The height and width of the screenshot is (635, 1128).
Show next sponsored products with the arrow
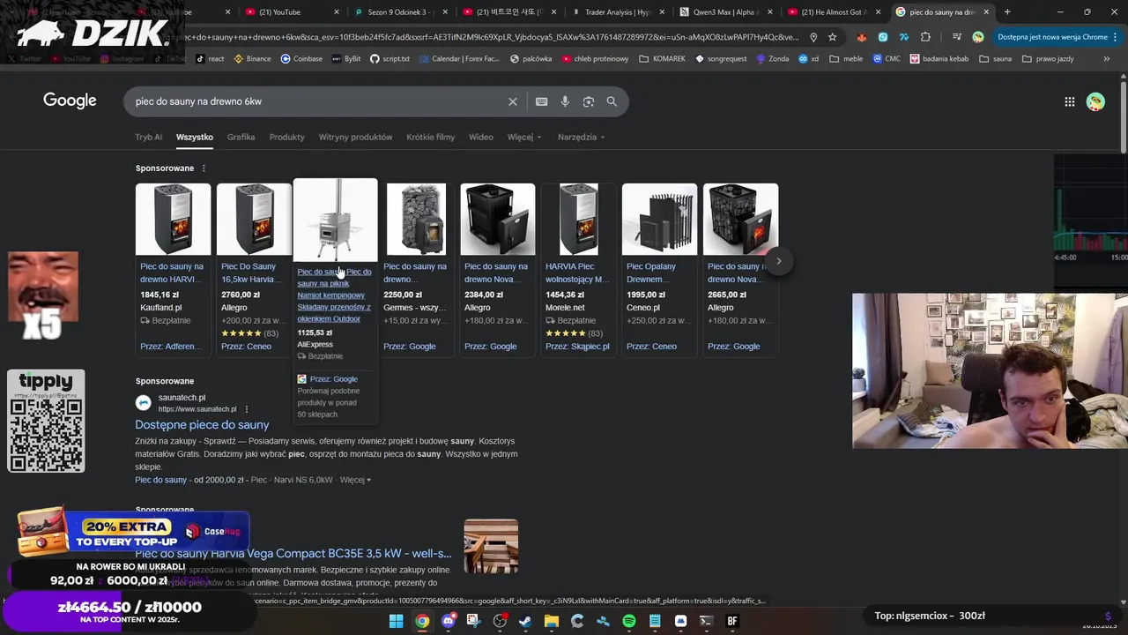[778, 261]
